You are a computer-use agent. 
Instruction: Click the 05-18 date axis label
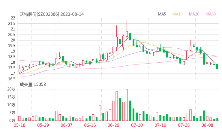coord(19,125)
